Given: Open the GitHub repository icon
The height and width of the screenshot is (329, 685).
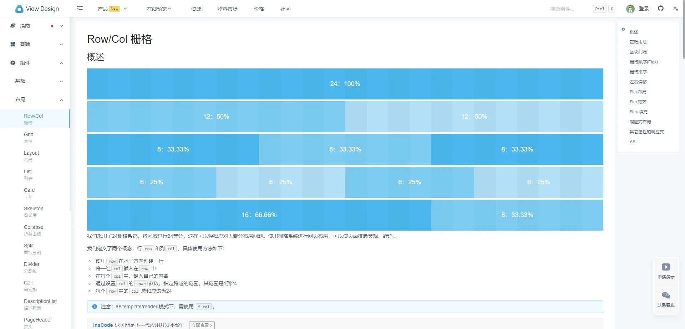Looking at the screenshot, I should [x=660, y=9].
